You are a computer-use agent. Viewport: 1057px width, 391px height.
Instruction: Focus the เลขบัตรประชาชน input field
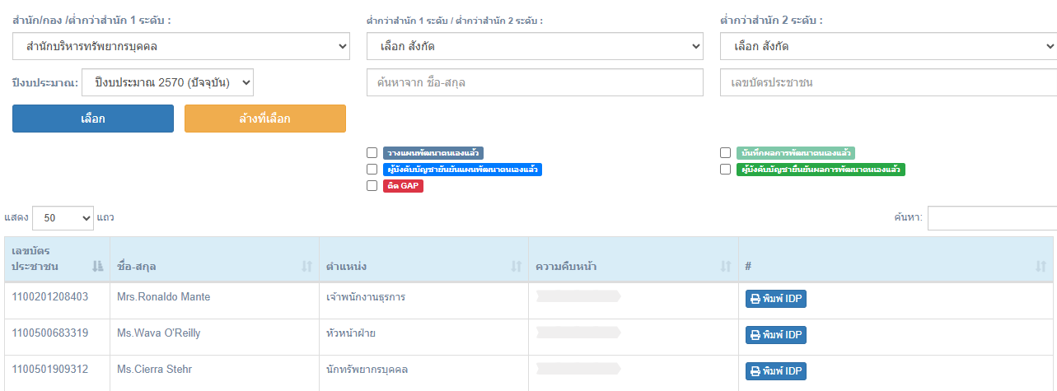tap(888, 82)
